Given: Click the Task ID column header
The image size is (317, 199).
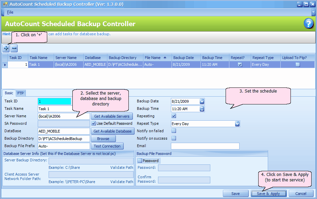Looking at the screenshot, I should point(18,58).
